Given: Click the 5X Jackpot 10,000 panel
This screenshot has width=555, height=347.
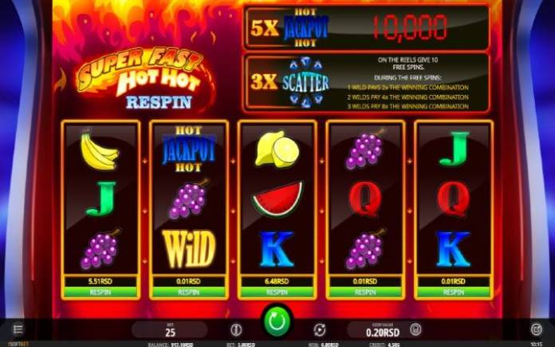Looking at the screenshot, I should point(367,28).
